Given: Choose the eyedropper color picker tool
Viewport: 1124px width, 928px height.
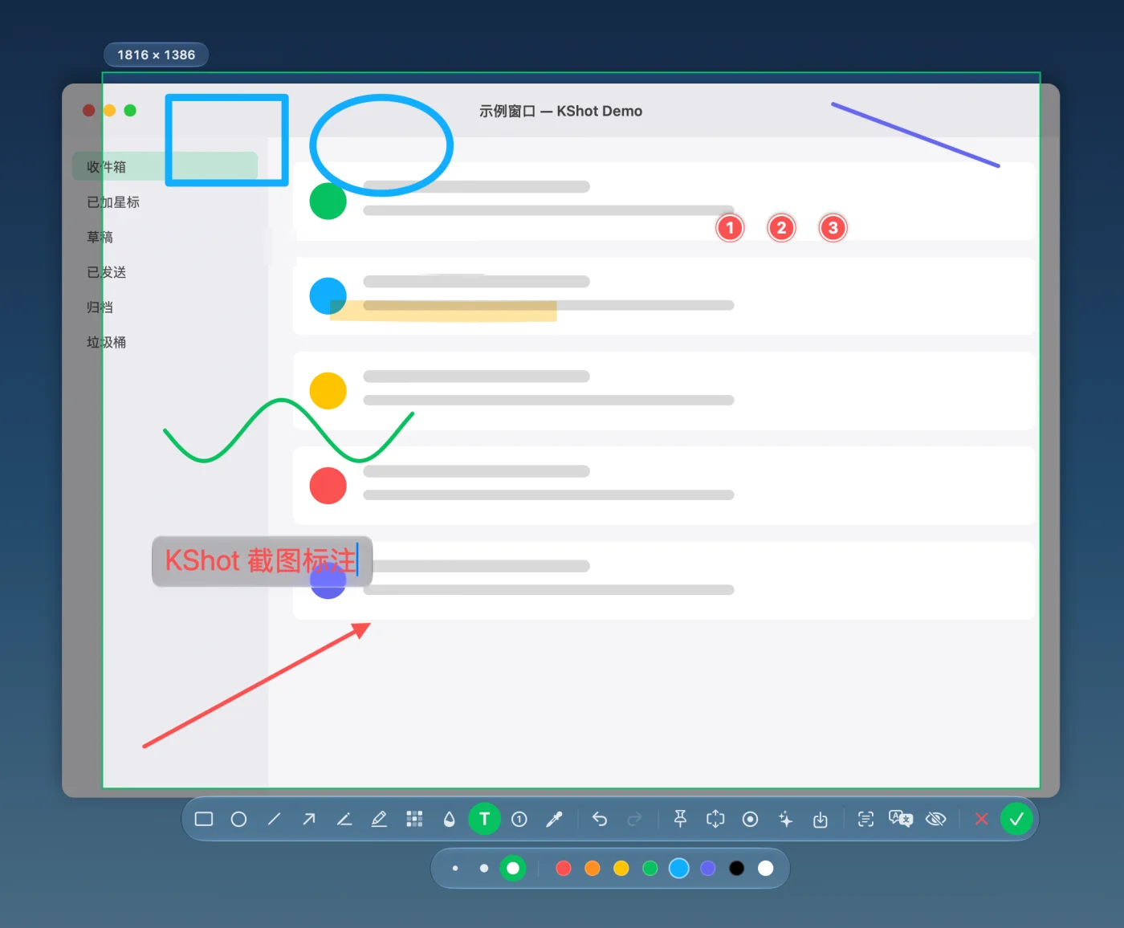Looking at the screenshot, I should click(554, 819).
